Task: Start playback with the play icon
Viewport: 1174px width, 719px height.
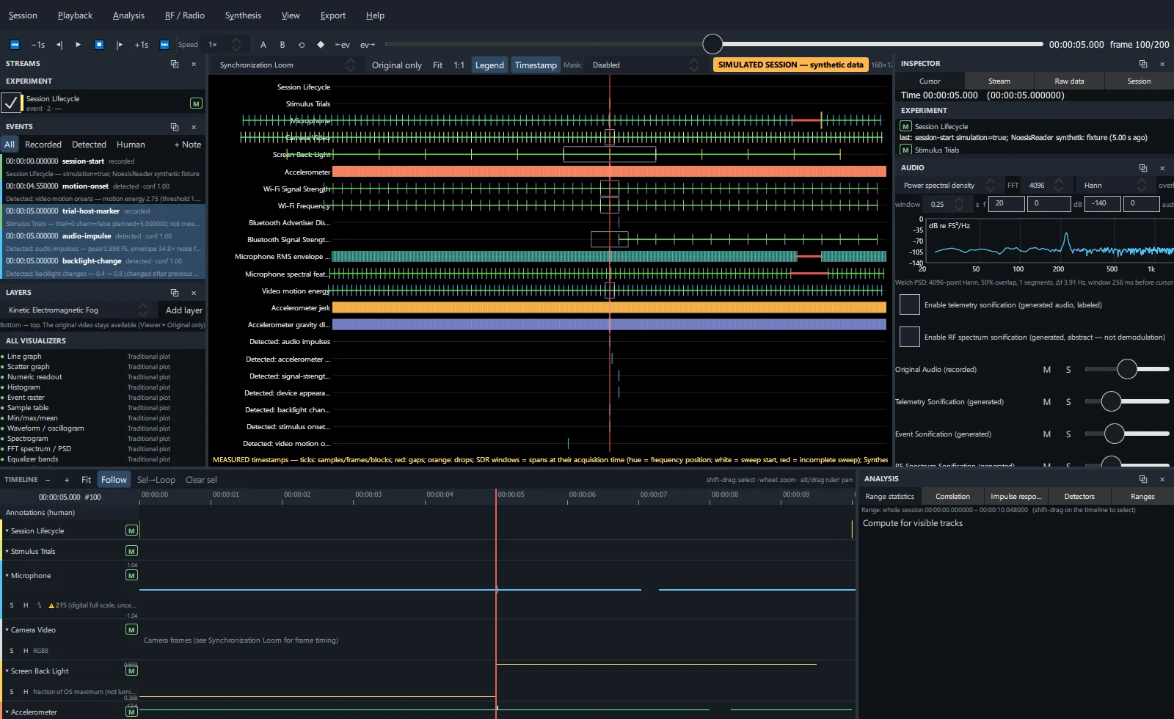Action: (x=79, y=45)
